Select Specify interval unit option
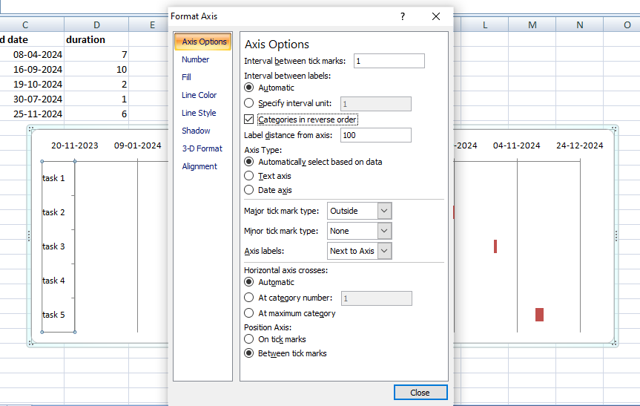This screenshot has height=406, width=640. pos(248,103)
